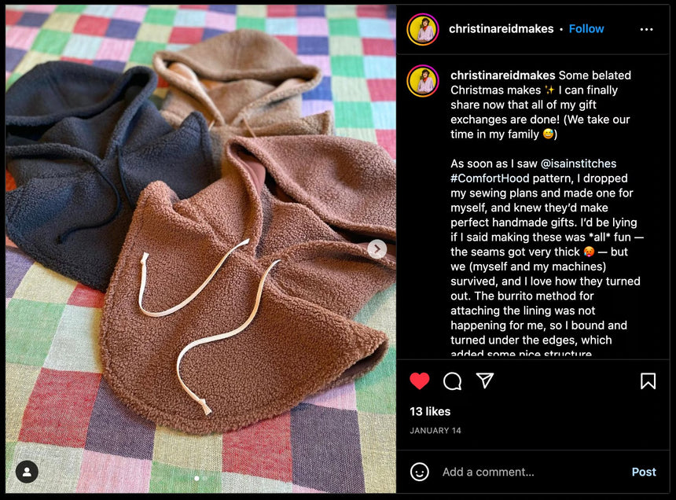Open the header profile picture of christinareidmakes
The height and width of the screenshot is (500, 676).
point(423,29)
